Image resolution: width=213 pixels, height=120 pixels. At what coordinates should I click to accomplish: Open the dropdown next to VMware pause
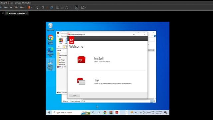pos(32,7)
